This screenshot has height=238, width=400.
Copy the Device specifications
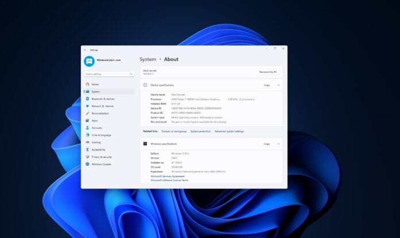pyautogui.click(x=266, y=85)
